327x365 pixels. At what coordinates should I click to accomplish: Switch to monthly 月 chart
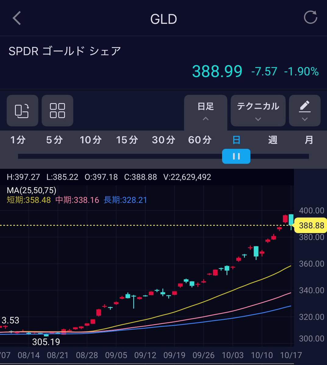coord(309,140)
